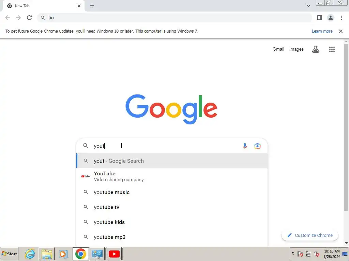Select the 'youtube music' suggestion
349x261 pixels.
pos(172,192)
